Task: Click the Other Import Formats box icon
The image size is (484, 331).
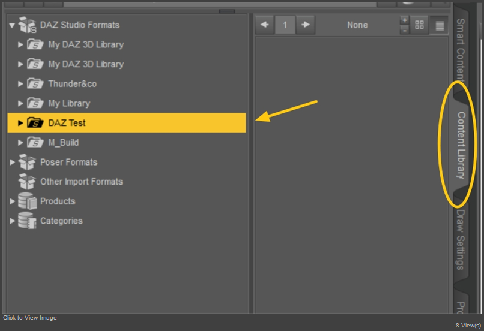Action: click(27, 182)
